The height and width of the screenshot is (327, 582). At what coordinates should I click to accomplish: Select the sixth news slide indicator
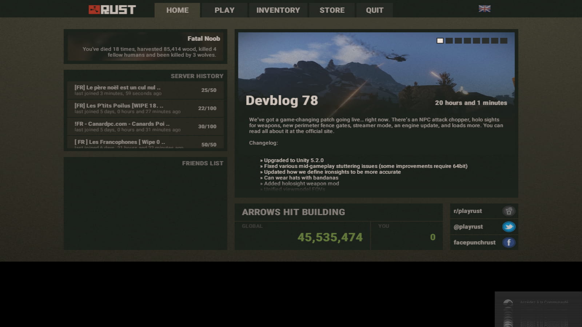click(486, 41)
